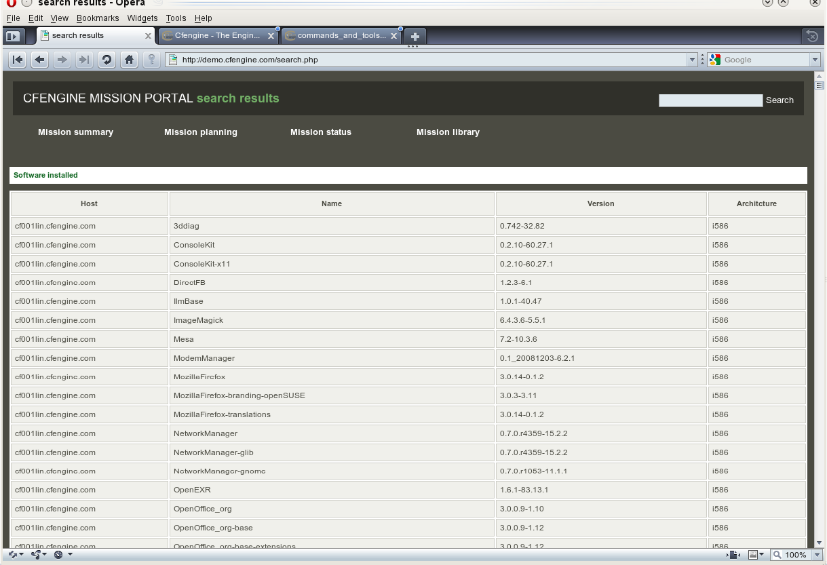
Task: Select version '6.4.3.6-5.5.1' cell
Action: click(601, 320)
